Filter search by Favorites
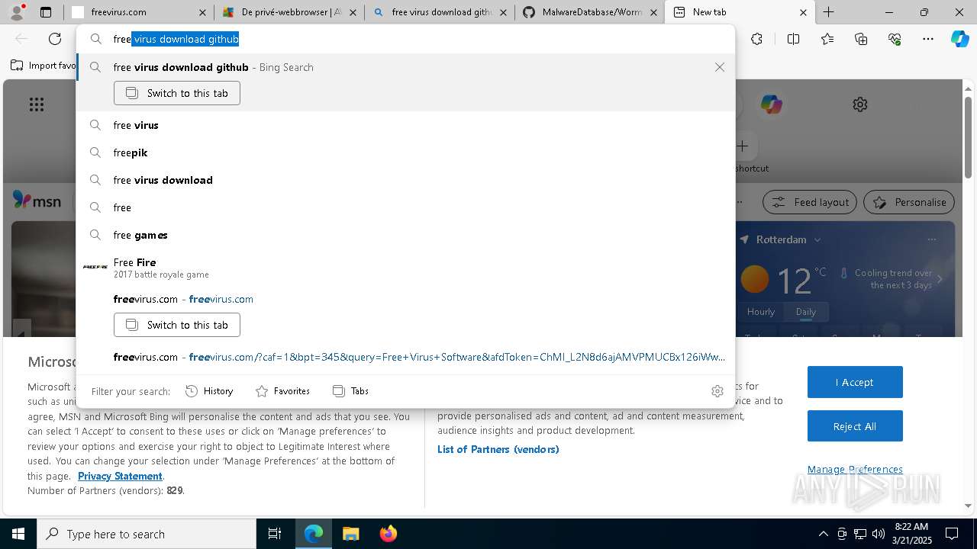Image resolution: width=977 pixels, height=549 pixels. [282, 391]
